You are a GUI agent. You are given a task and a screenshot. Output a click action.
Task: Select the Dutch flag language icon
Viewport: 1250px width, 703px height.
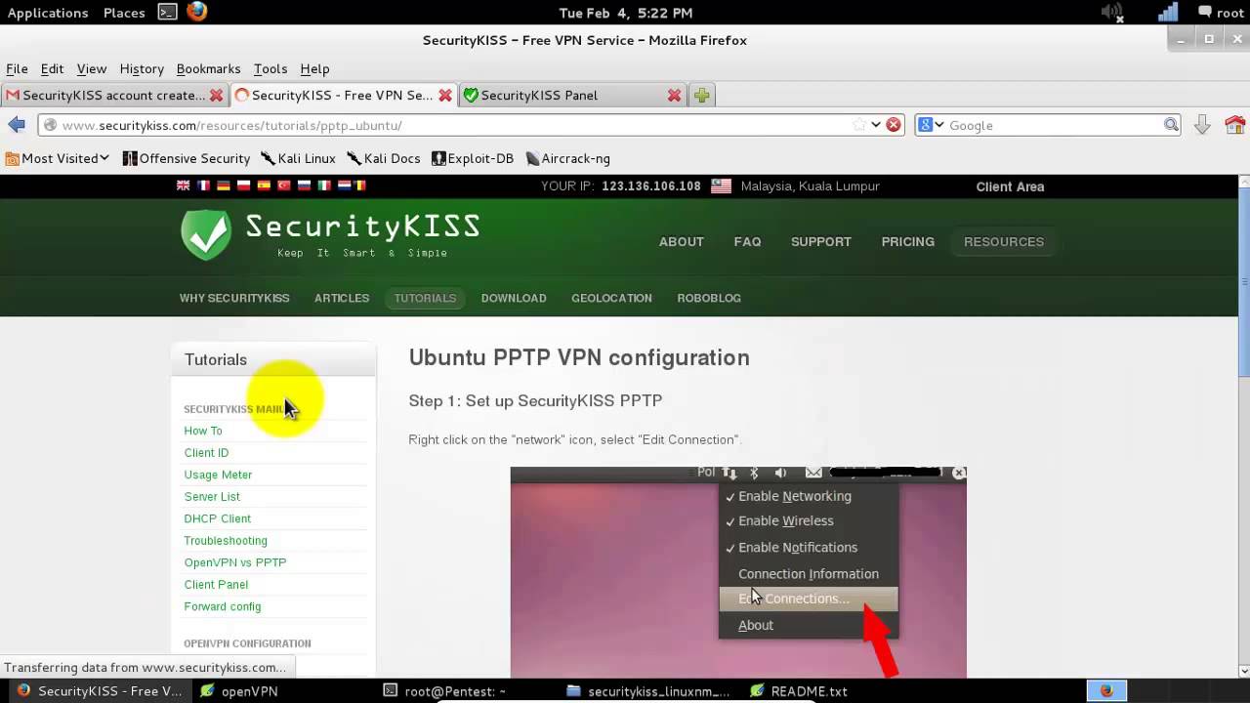point(344,186)
